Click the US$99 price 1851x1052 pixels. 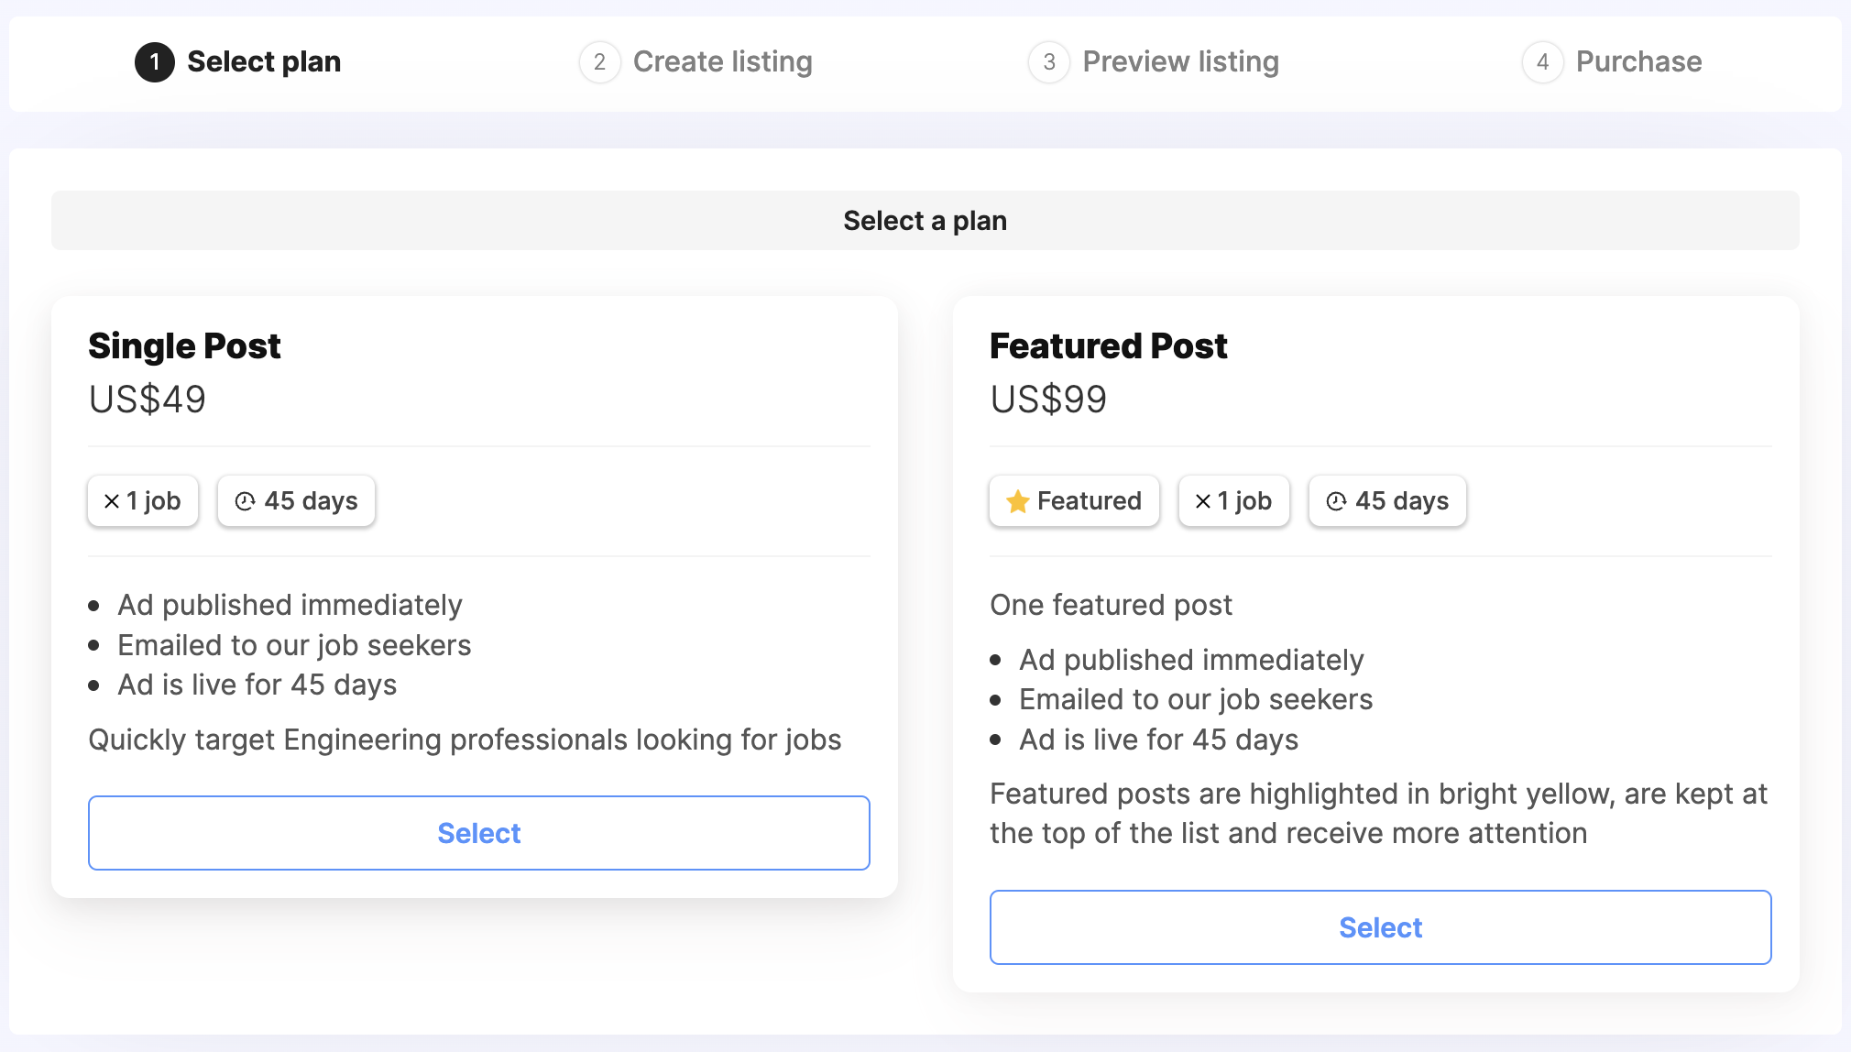tap(1048, 400)
